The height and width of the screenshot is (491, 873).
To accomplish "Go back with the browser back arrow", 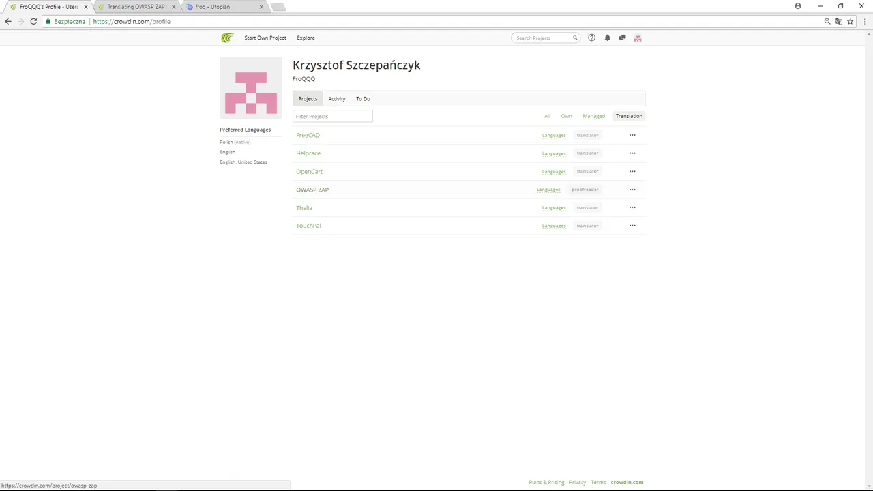I will click(8, 21).
